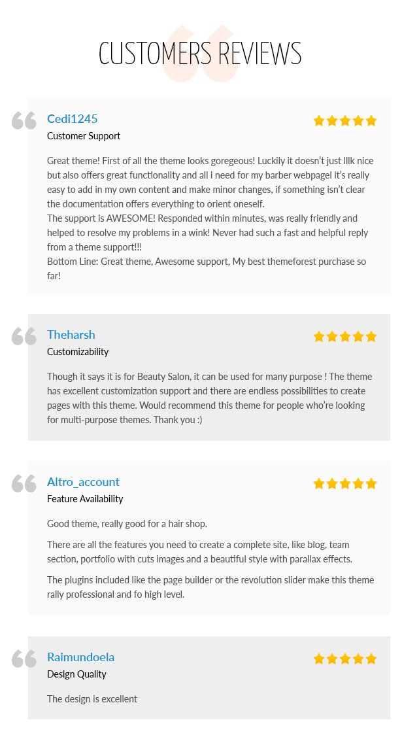Visit the Altro_account username link
The height and width of the screenshot is (756, 402).
83,482
